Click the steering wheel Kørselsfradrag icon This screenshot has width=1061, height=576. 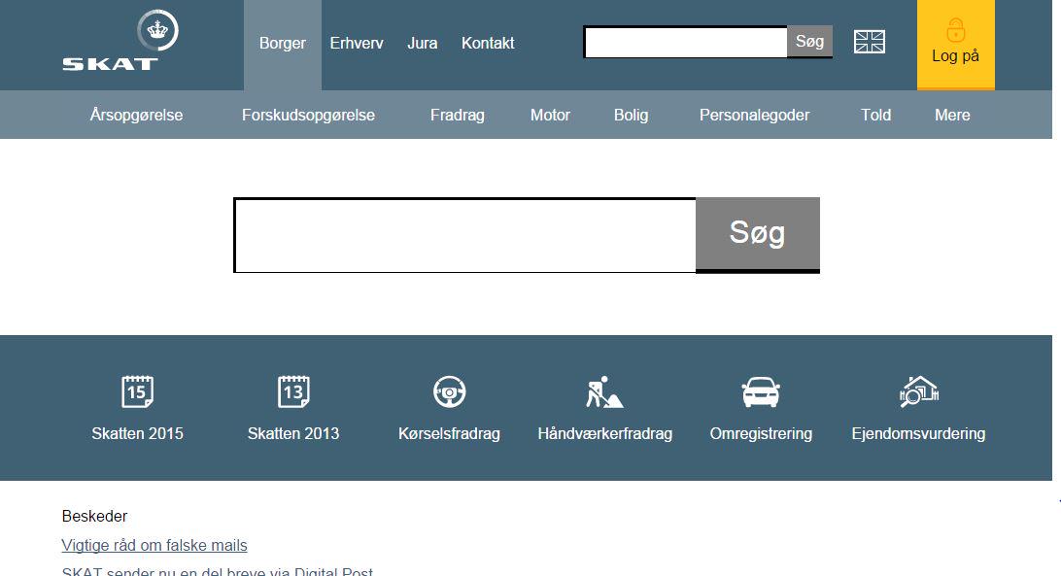(449, 391)
